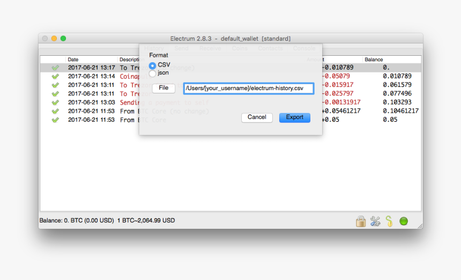Click the seed icon in status bar
The height and width of the screenshot is (280, 461).
point(389,221)
